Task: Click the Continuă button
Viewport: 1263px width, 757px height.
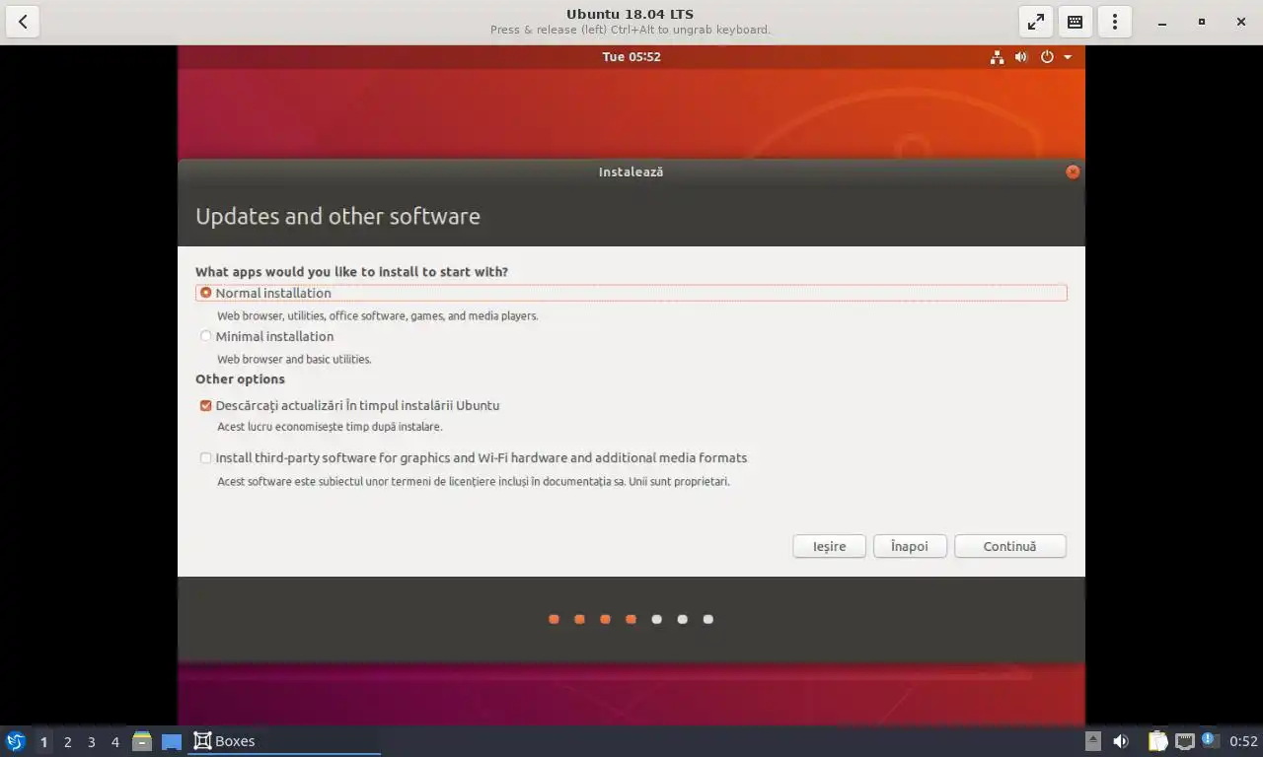Action: coord(1009,546)
